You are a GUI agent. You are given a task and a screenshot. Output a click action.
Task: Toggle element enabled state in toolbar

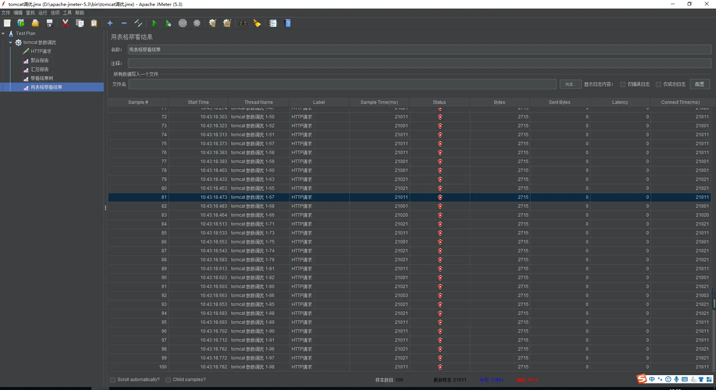click(x=138, y=23)
